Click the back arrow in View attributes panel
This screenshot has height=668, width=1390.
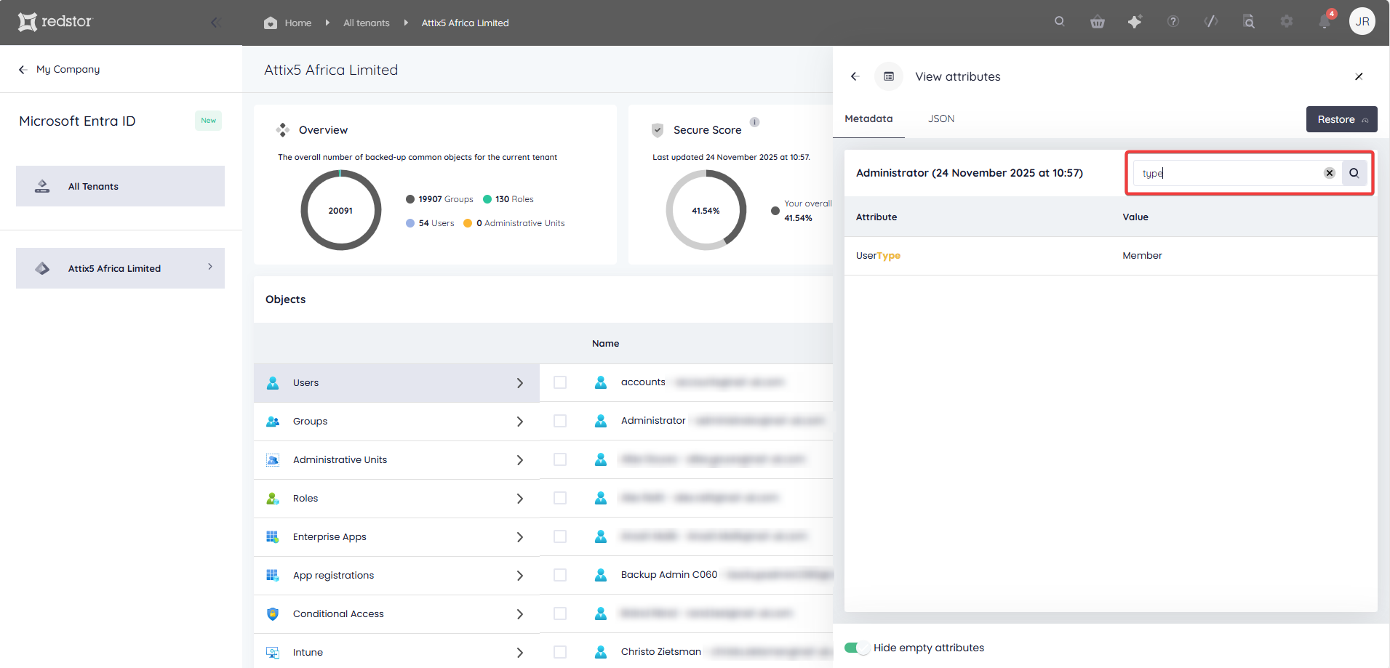point(855,76)
